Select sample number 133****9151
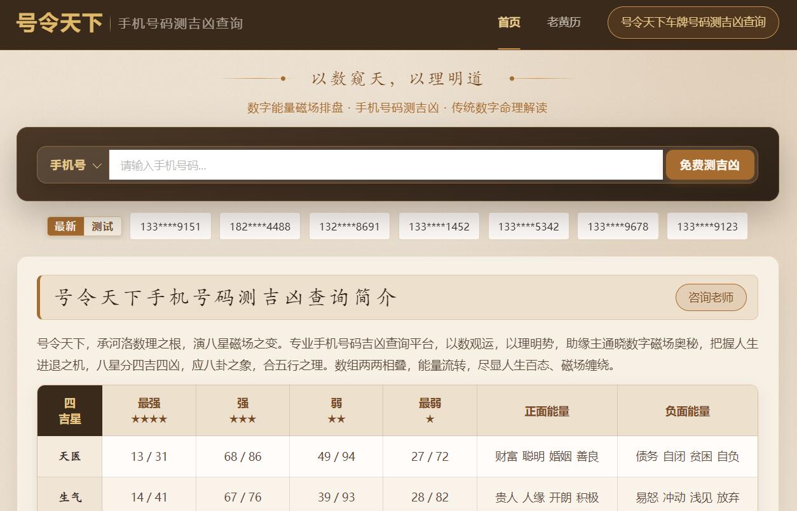This screenshot has height=511, width=797. 170,227
